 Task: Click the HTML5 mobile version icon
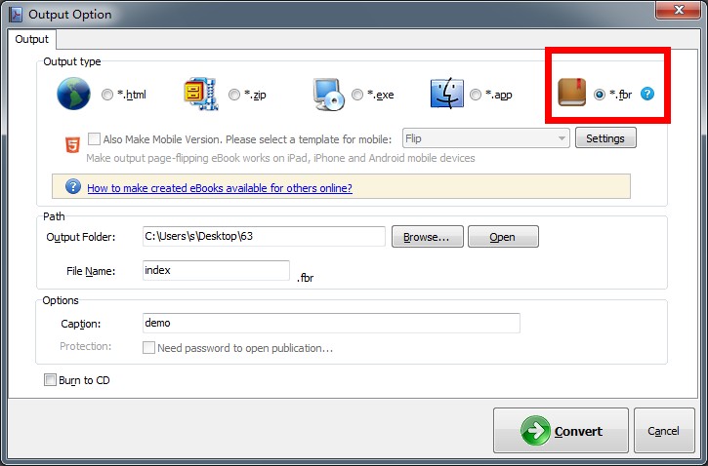72,144
